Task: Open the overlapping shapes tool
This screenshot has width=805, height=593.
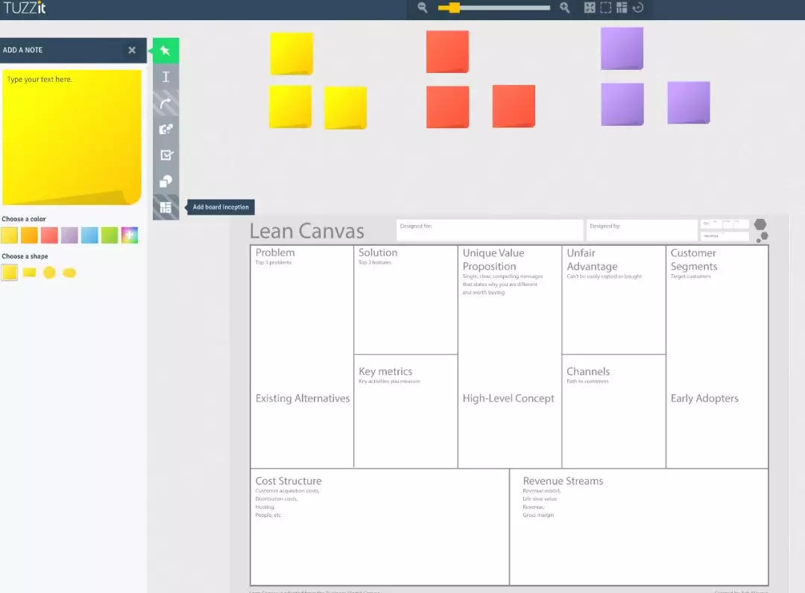Action: point(165,181)
